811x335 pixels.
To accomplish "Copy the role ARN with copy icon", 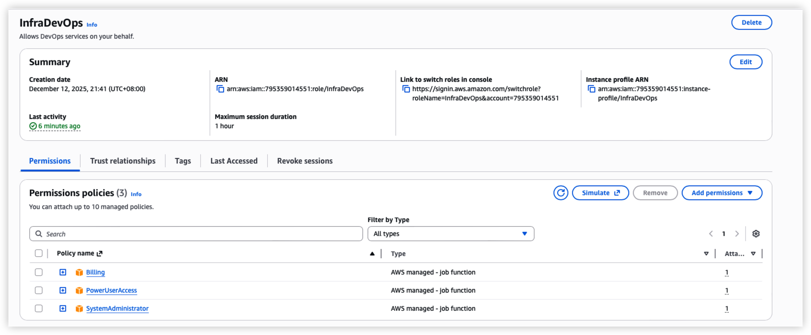I will [x=220, y=89].
